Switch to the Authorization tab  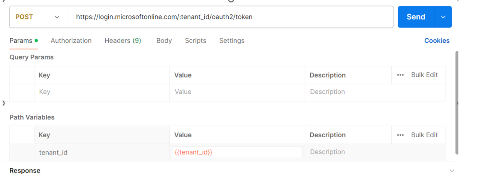[x=71, y=40]
